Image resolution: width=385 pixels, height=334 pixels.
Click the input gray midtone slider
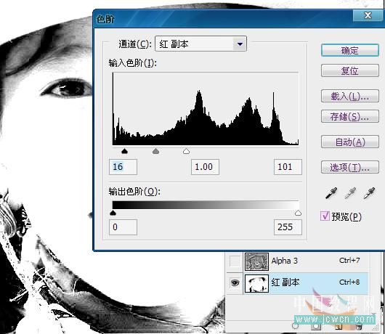tap(155, 151)
